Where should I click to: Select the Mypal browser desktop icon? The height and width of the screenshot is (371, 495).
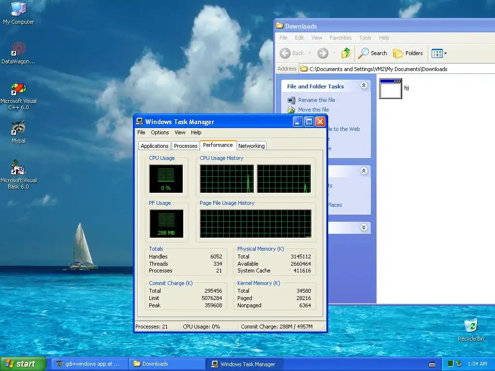[x=18, y=132]
